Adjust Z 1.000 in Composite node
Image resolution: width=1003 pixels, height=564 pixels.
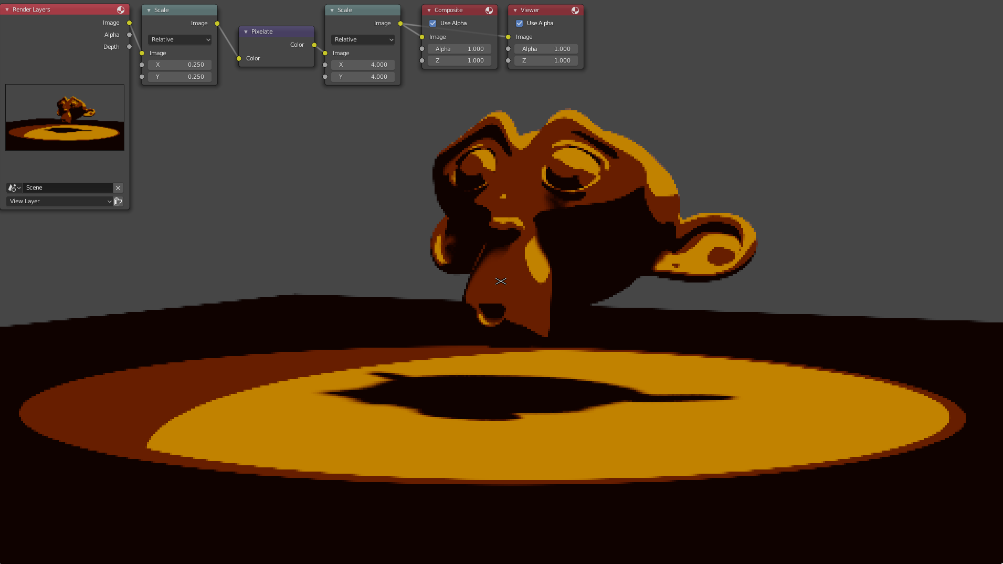460,60
